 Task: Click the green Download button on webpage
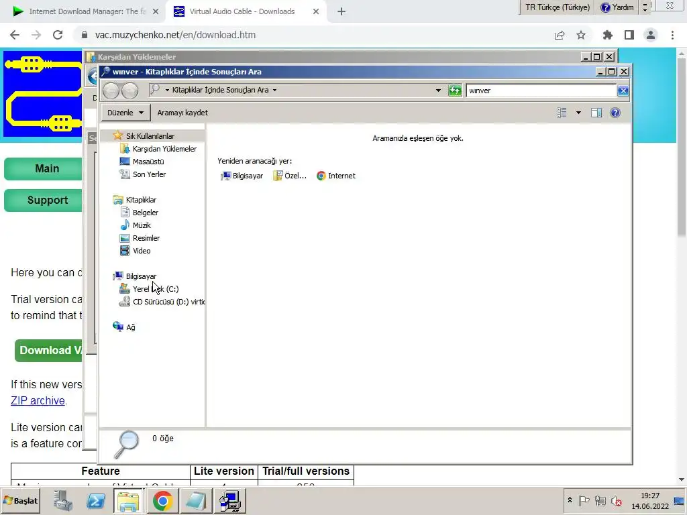point(48,350)
